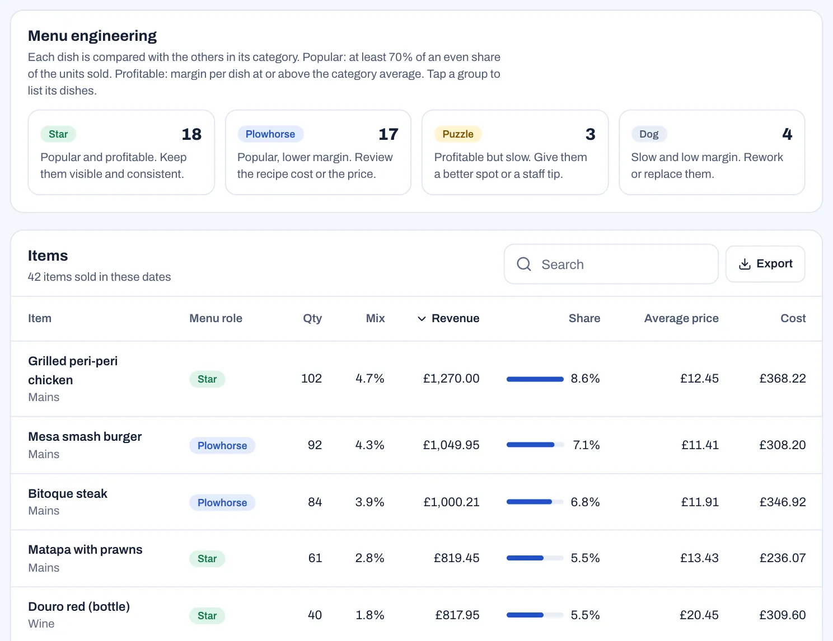Click the 8.6% share value

pos(586,379)
